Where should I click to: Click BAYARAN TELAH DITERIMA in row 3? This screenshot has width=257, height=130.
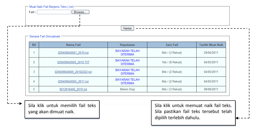pos(127,72)
